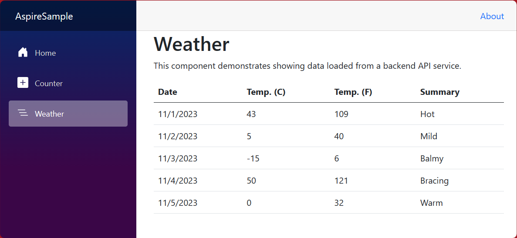
Task: Click the AspireSample brand link
Action: [x=44, y=17]
